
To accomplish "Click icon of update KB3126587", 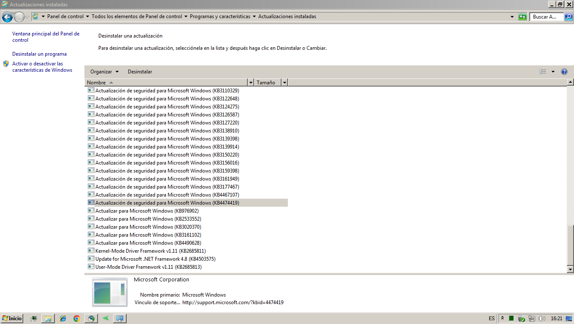I will [91, 114].
